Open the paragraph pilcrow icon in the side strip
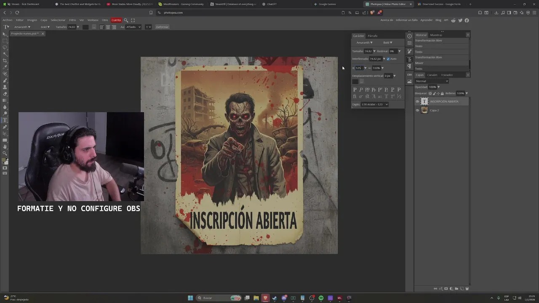539x303 pixels. coord(409,66)
